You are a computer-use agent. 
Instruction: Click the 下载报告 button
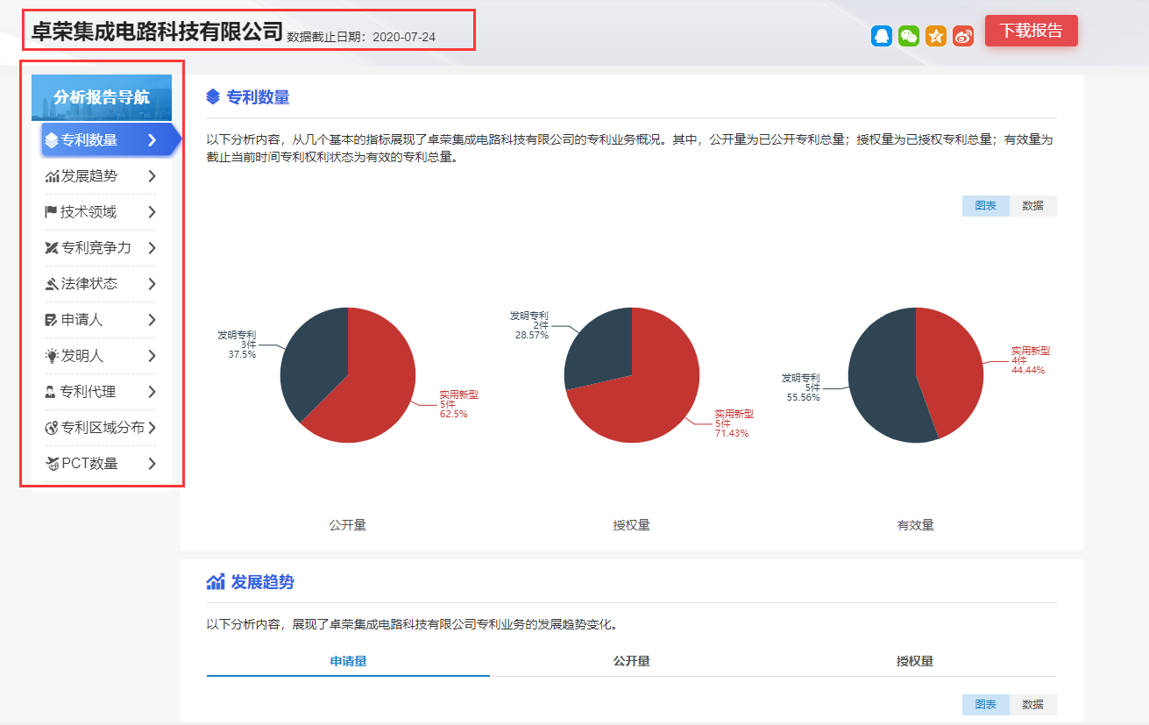(1031, 31)
